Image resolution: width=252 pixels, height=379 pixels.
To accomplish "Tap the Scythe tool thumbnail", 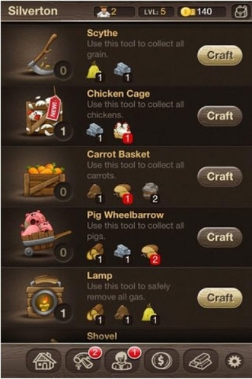I will click(x=43, y=56).
